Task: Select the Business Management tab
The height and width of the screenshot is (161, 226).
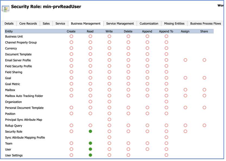Action: point(86,24)
